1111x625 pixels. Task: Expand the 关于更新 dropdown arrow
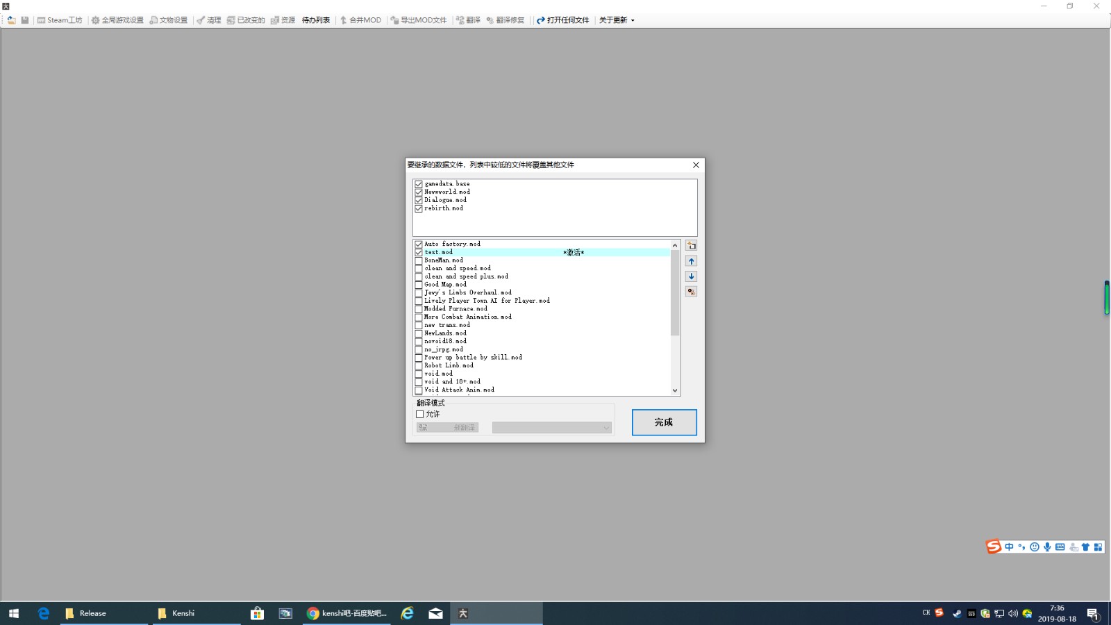coord(633,20)
